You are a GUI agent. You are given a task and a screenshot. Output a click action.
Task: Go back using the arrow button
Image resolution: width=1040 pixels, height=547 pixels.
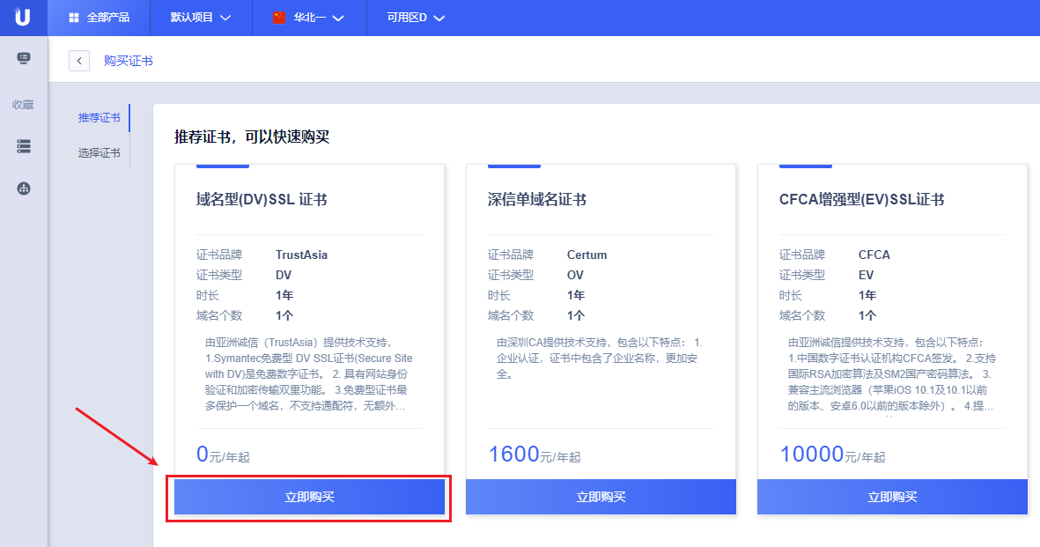coord(79,61)
